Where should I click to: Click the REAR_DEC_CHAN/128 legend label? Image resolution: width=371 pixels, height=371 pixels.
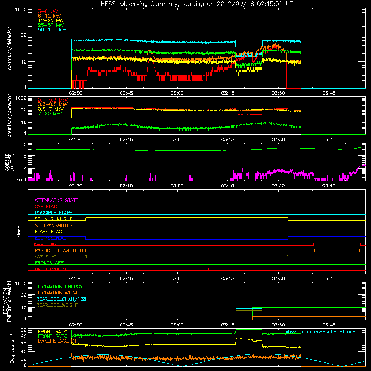point(61,299)
